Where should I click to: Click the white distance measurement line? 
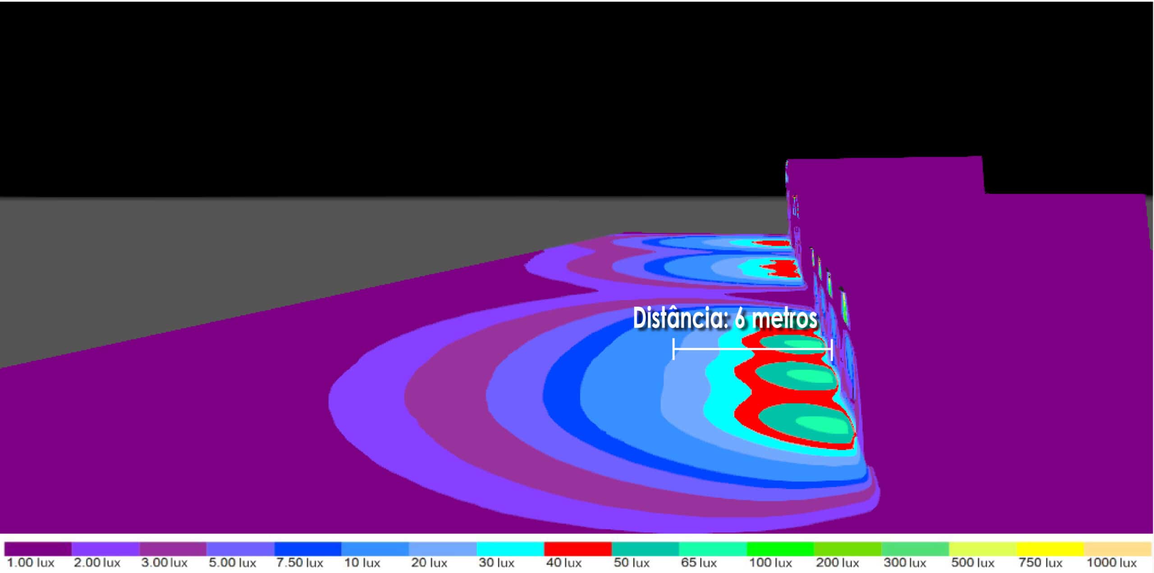tap(752, 349)
